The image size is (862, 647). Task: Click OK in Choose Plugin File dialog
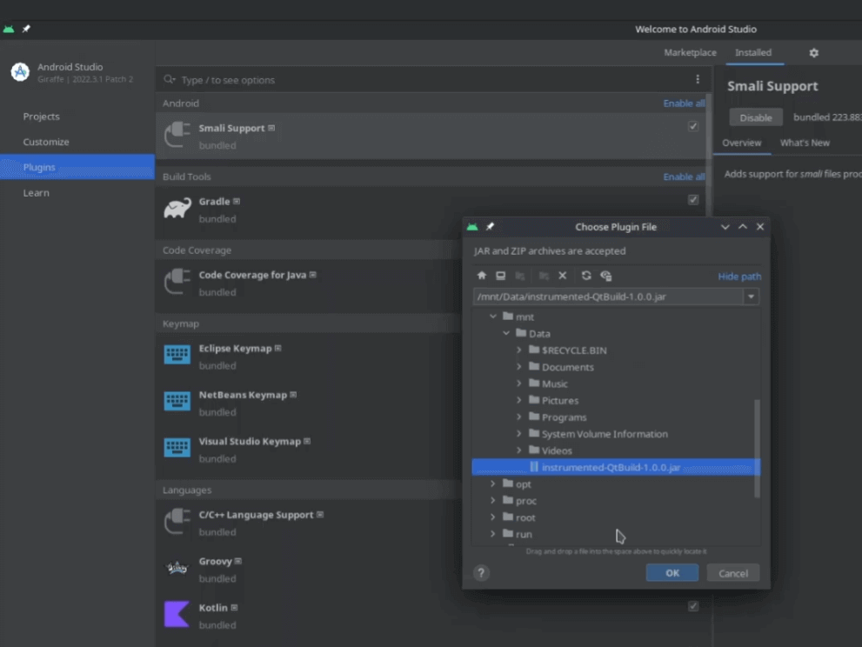672,573
